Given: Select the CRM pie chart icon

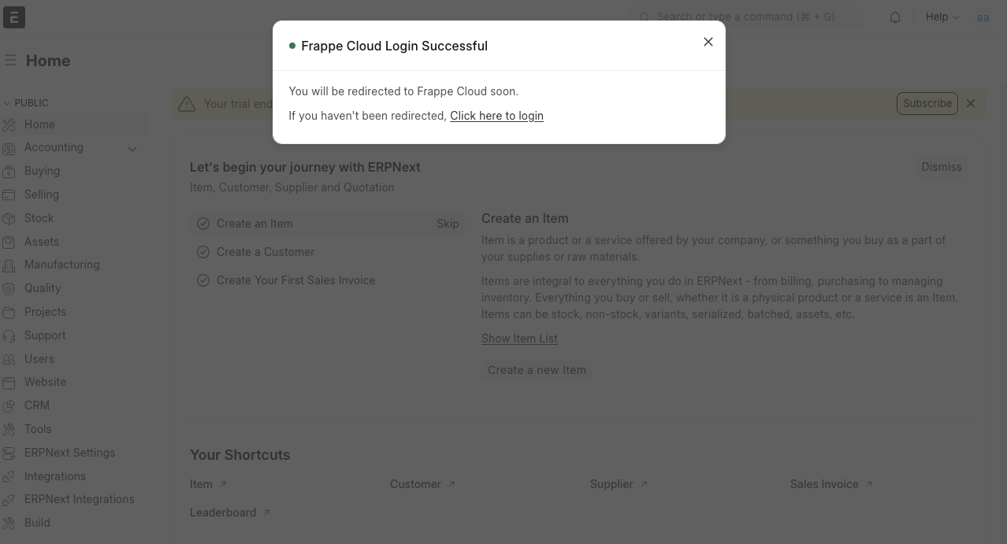Looking at the screenshot, I should (9, 406).
